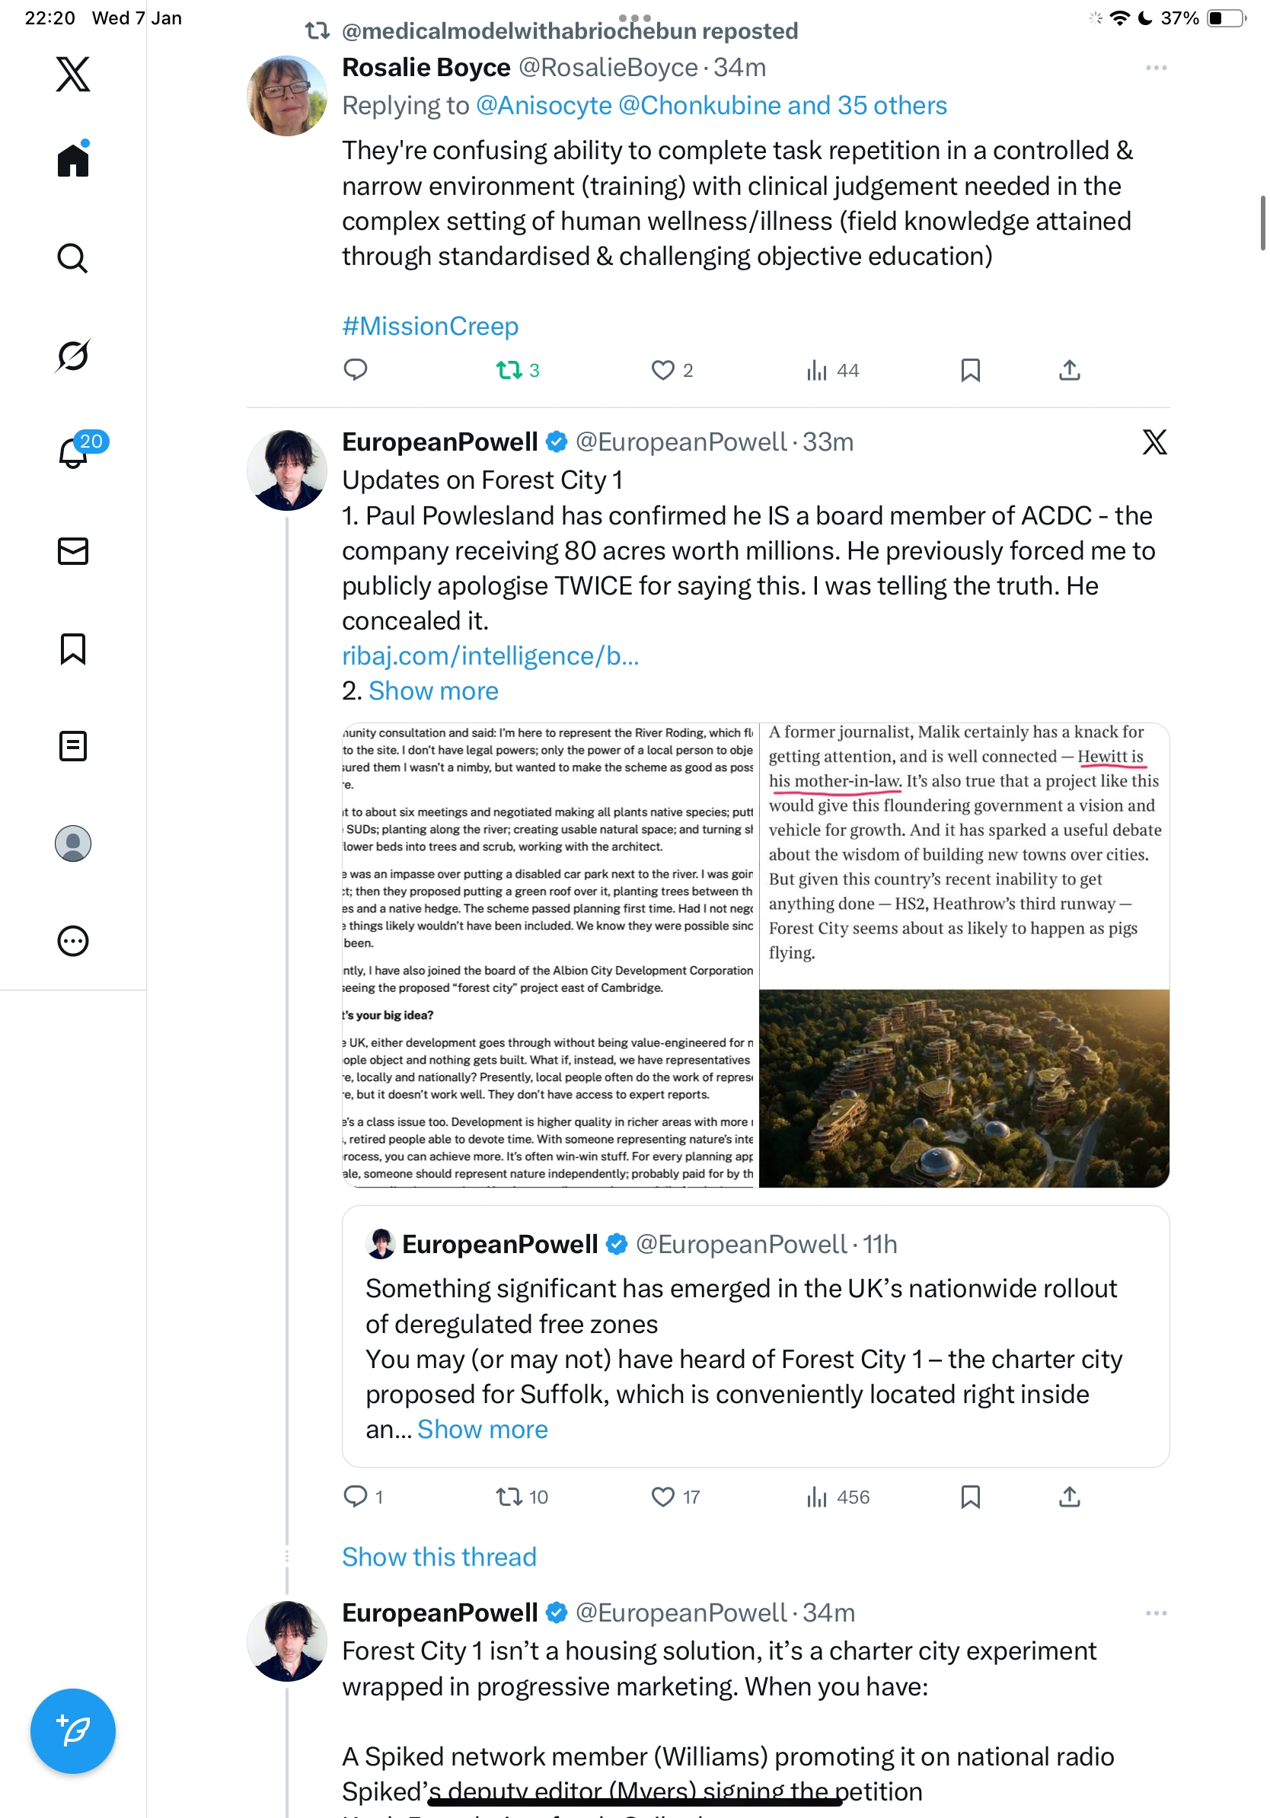Viewport: 1270px width, 1818px height.
Task: Open Search from the sidebar
Action: point(73,258)
